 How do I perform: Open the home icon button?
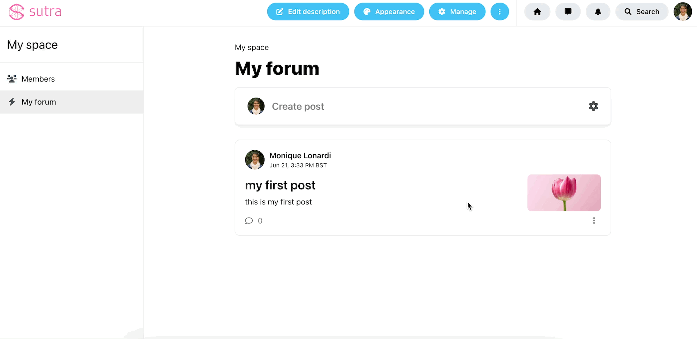(537, 12)
